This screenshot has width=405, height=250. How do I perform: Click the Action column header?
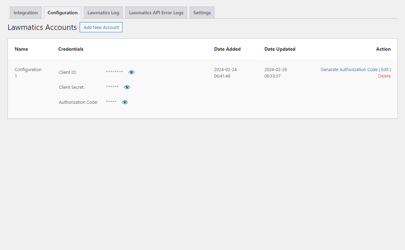[x=383, y=49]
